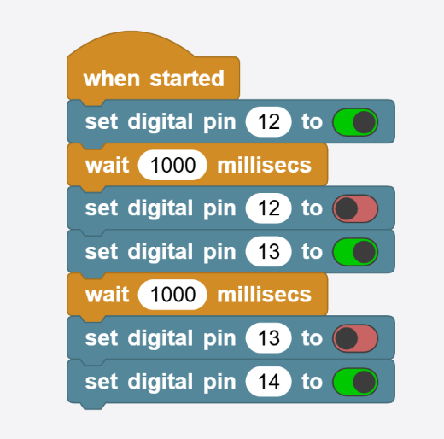Click pin number 12 field beside green toggle
The width and height of the screenshot is (444, 439).
pyautogui.click(x=269, y=122)
